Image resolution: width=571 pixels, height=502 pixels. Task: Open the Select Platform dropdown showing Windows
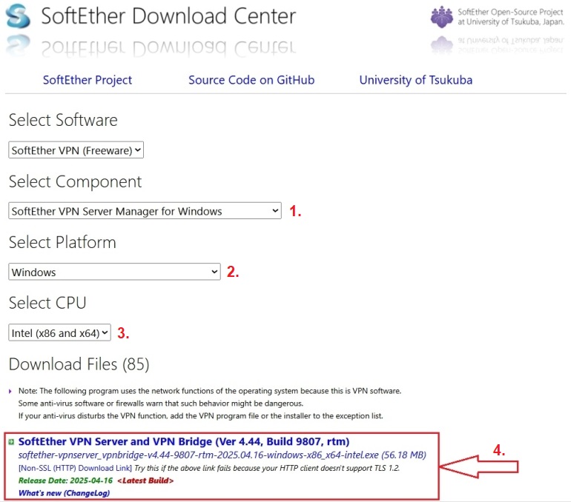point(115,272)
